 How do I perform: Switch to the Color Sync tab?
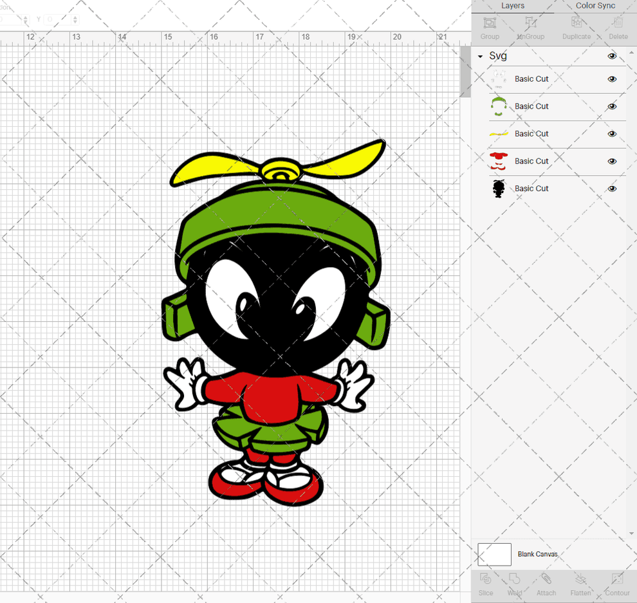(x=595, y=6)
